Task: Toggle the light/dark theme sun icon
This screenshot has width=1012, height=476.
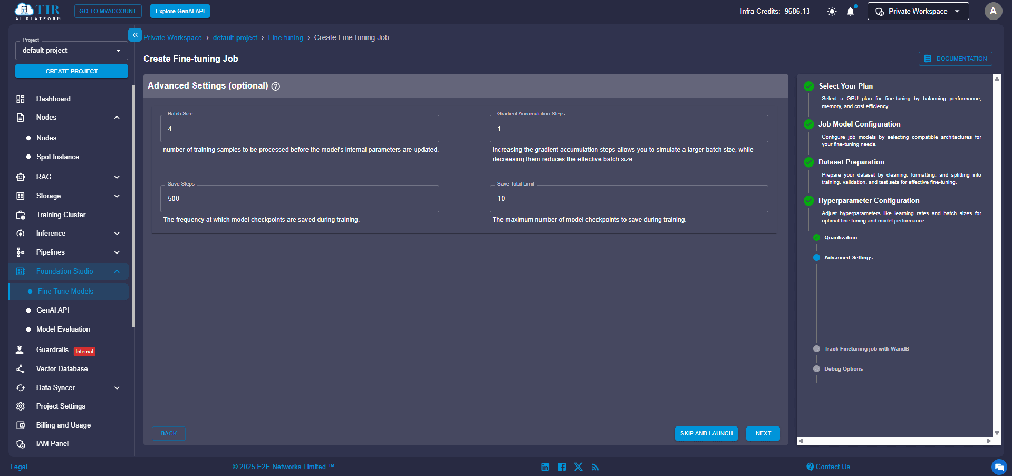Action: pos(832,12)
